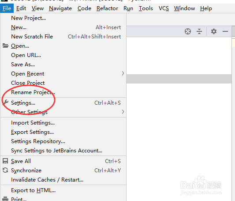Select the New... menu entry
Viewport: 235px width, 201px height.
click(x=63, y=27)
